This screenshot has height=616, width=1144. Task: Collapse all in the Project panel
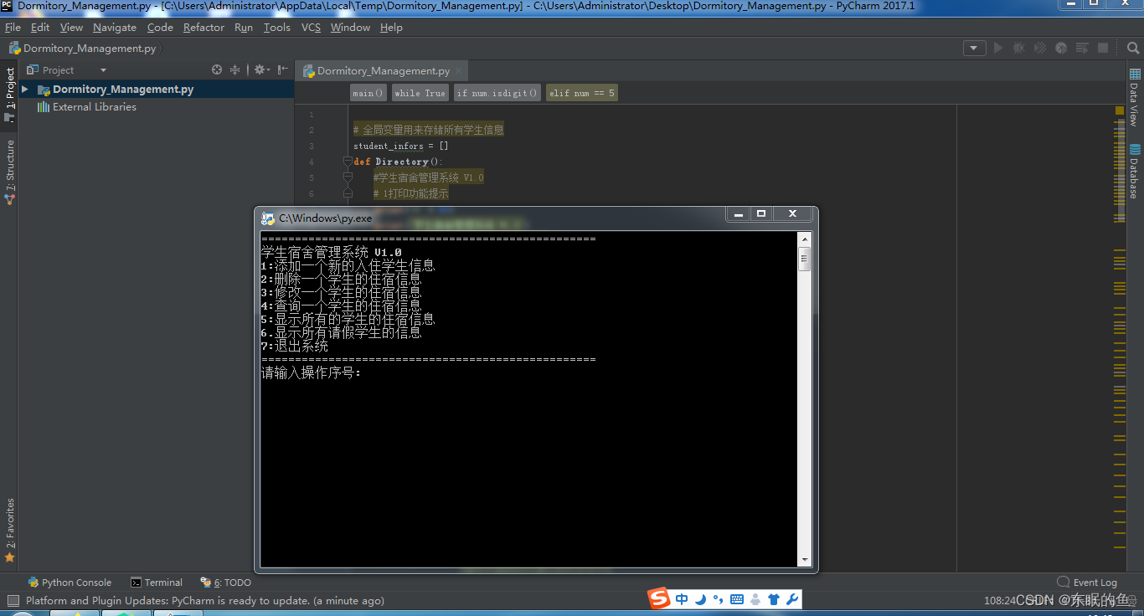click(x=235, y=70)
